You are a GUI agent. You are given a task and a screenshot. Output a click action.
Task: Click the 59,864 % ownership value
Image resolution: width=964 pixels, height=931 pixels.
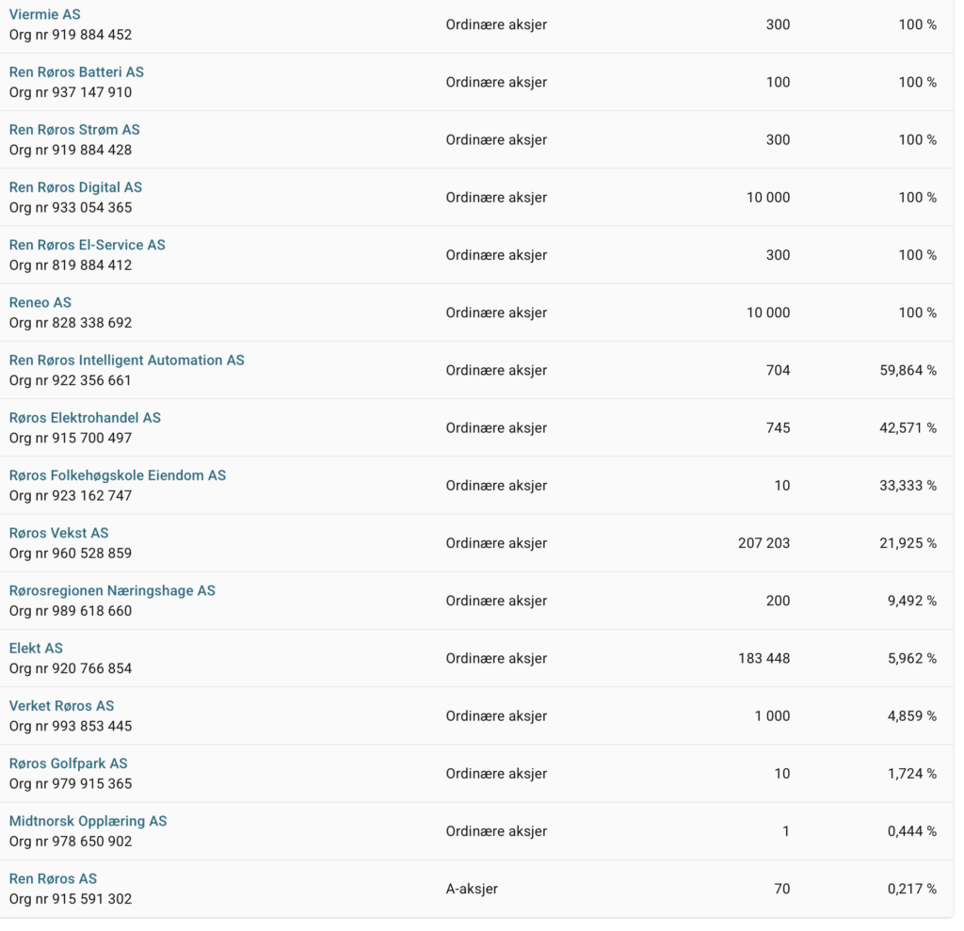point(908,370)
